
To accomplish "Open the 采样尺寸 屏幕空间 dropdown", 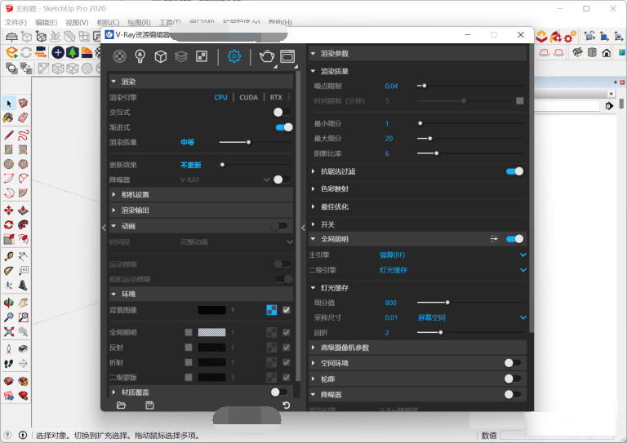I will 472,317.
